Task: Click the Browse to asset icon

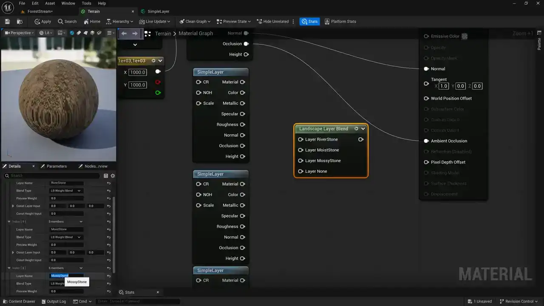Action: click(x=20, y=21)
